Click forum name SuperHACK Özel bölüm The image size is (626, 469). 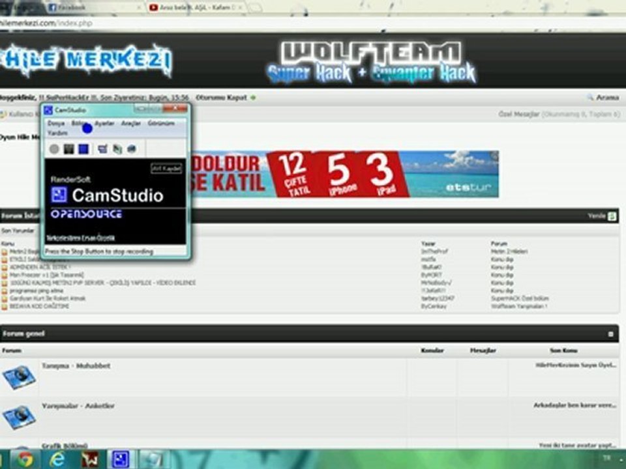coord(520,298)
